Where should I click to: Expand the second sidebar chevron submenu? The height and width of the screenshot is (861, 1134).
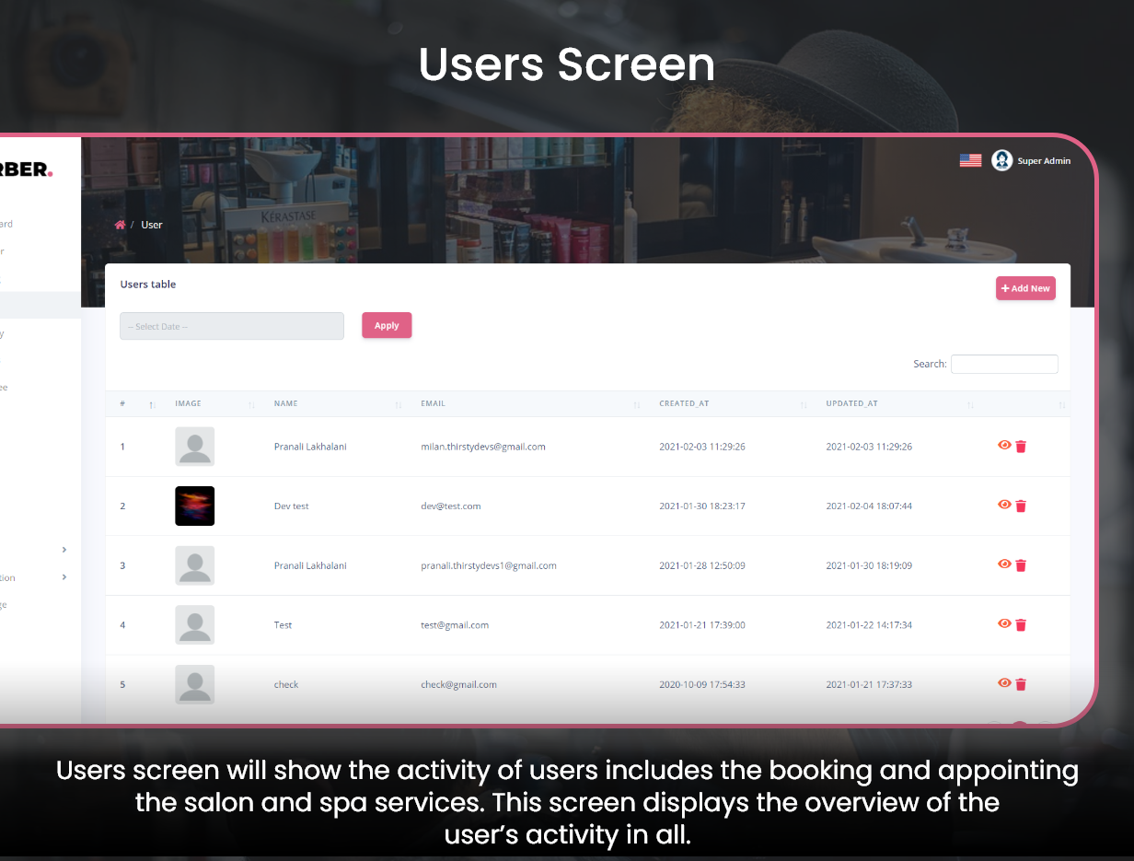click(64, 577)
